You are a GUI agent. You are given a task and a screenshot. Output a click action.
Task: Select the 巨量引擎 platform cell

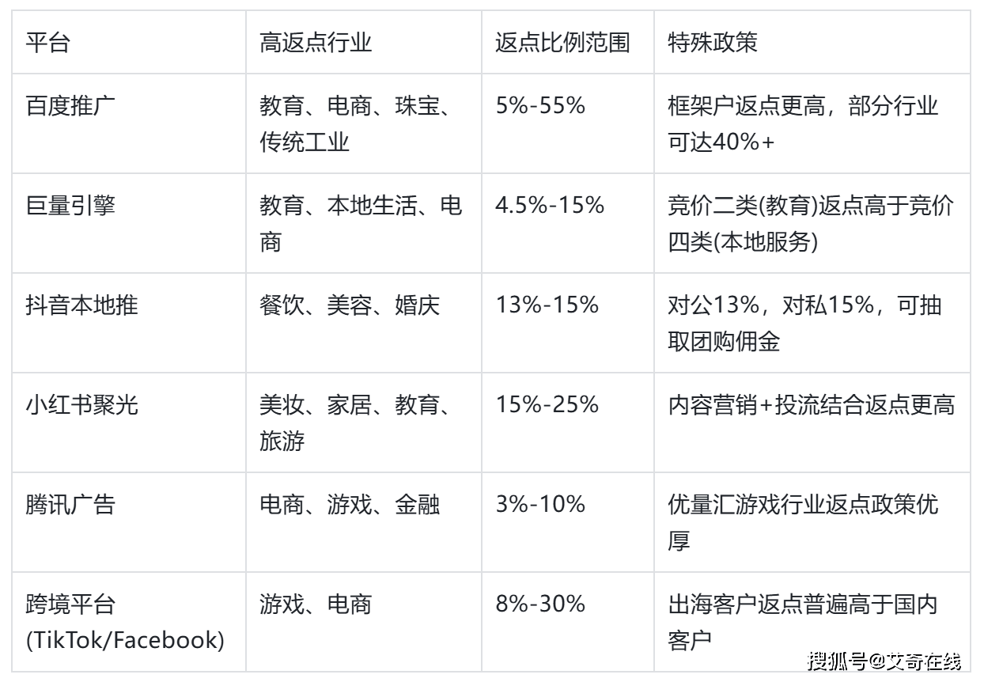point(70,206)
